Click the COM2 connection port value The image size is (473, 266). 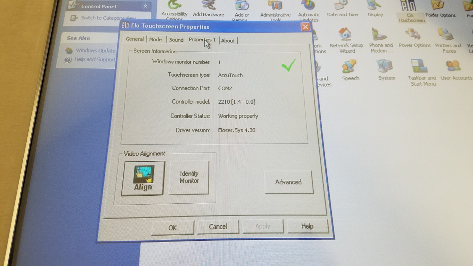click(x=225, y=88)
